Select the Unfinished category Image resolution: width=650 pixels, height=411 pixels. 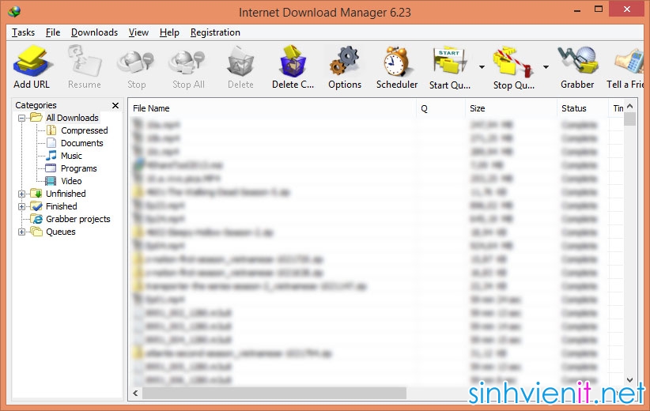[66, 194]
